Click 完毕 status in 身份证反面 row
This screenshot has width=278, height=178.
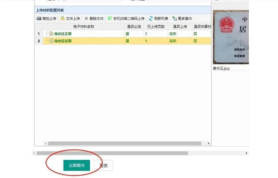(173, 41)
